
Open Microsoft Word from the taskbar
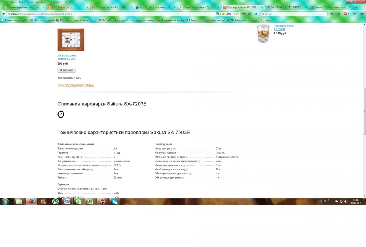(67, 201)
